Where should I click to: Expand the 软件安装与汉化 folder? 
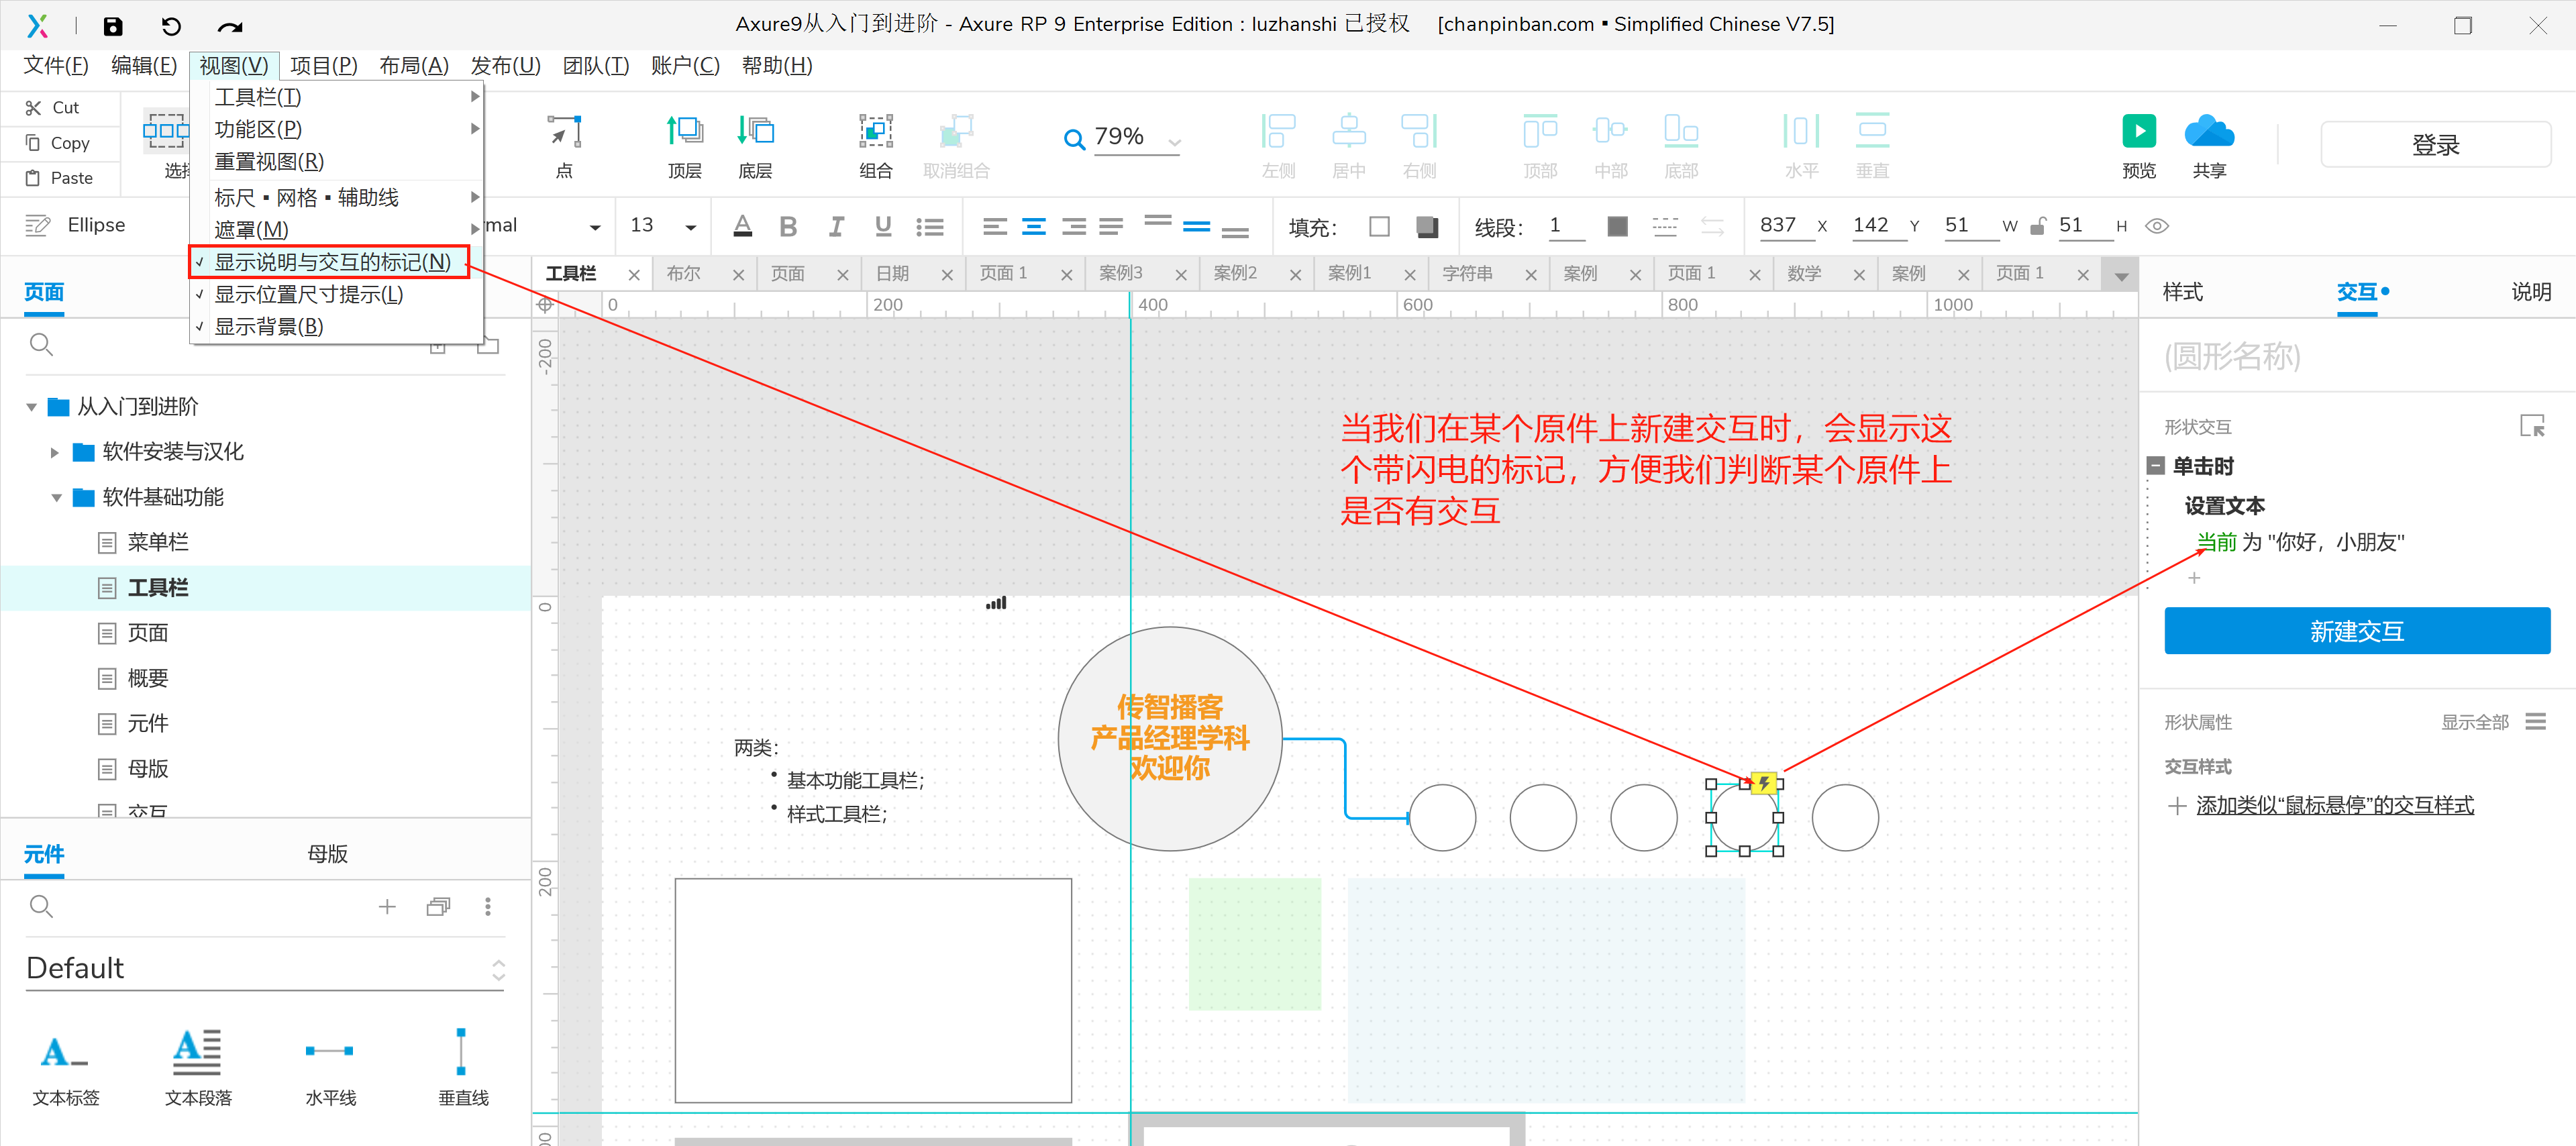[55, 453]
